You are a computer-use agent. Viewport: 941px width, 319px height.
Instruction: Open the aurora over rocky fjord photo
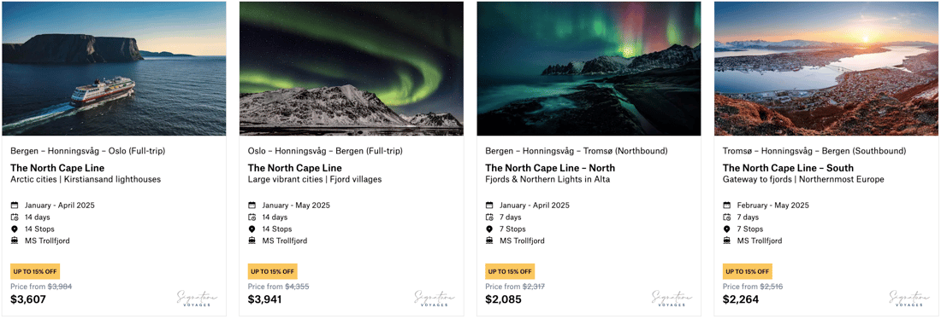tap(589, 68)
